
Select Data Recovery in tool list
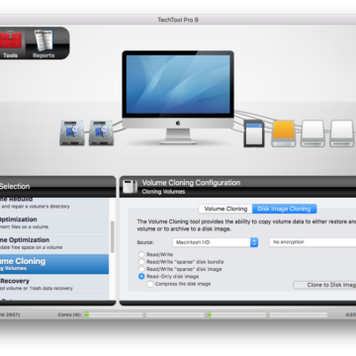tap(54, 284)
